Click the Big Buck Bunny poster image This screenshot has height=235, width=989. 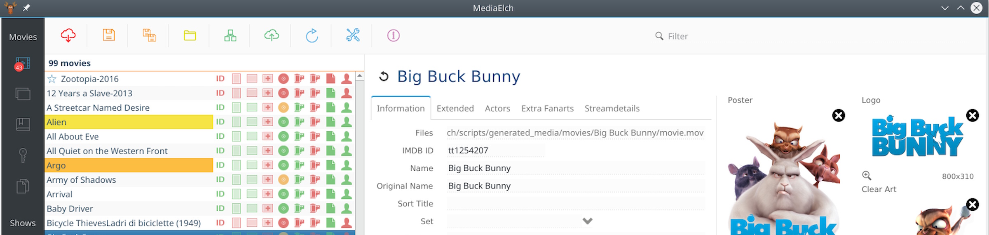(784, 178)
